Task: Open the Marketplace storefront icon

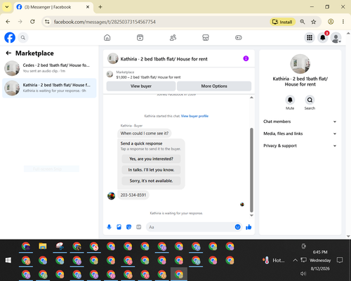Action: point(206,37)
